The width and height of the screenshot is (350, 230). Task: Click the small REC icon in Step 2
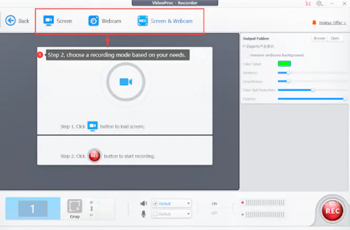[94, 156]
